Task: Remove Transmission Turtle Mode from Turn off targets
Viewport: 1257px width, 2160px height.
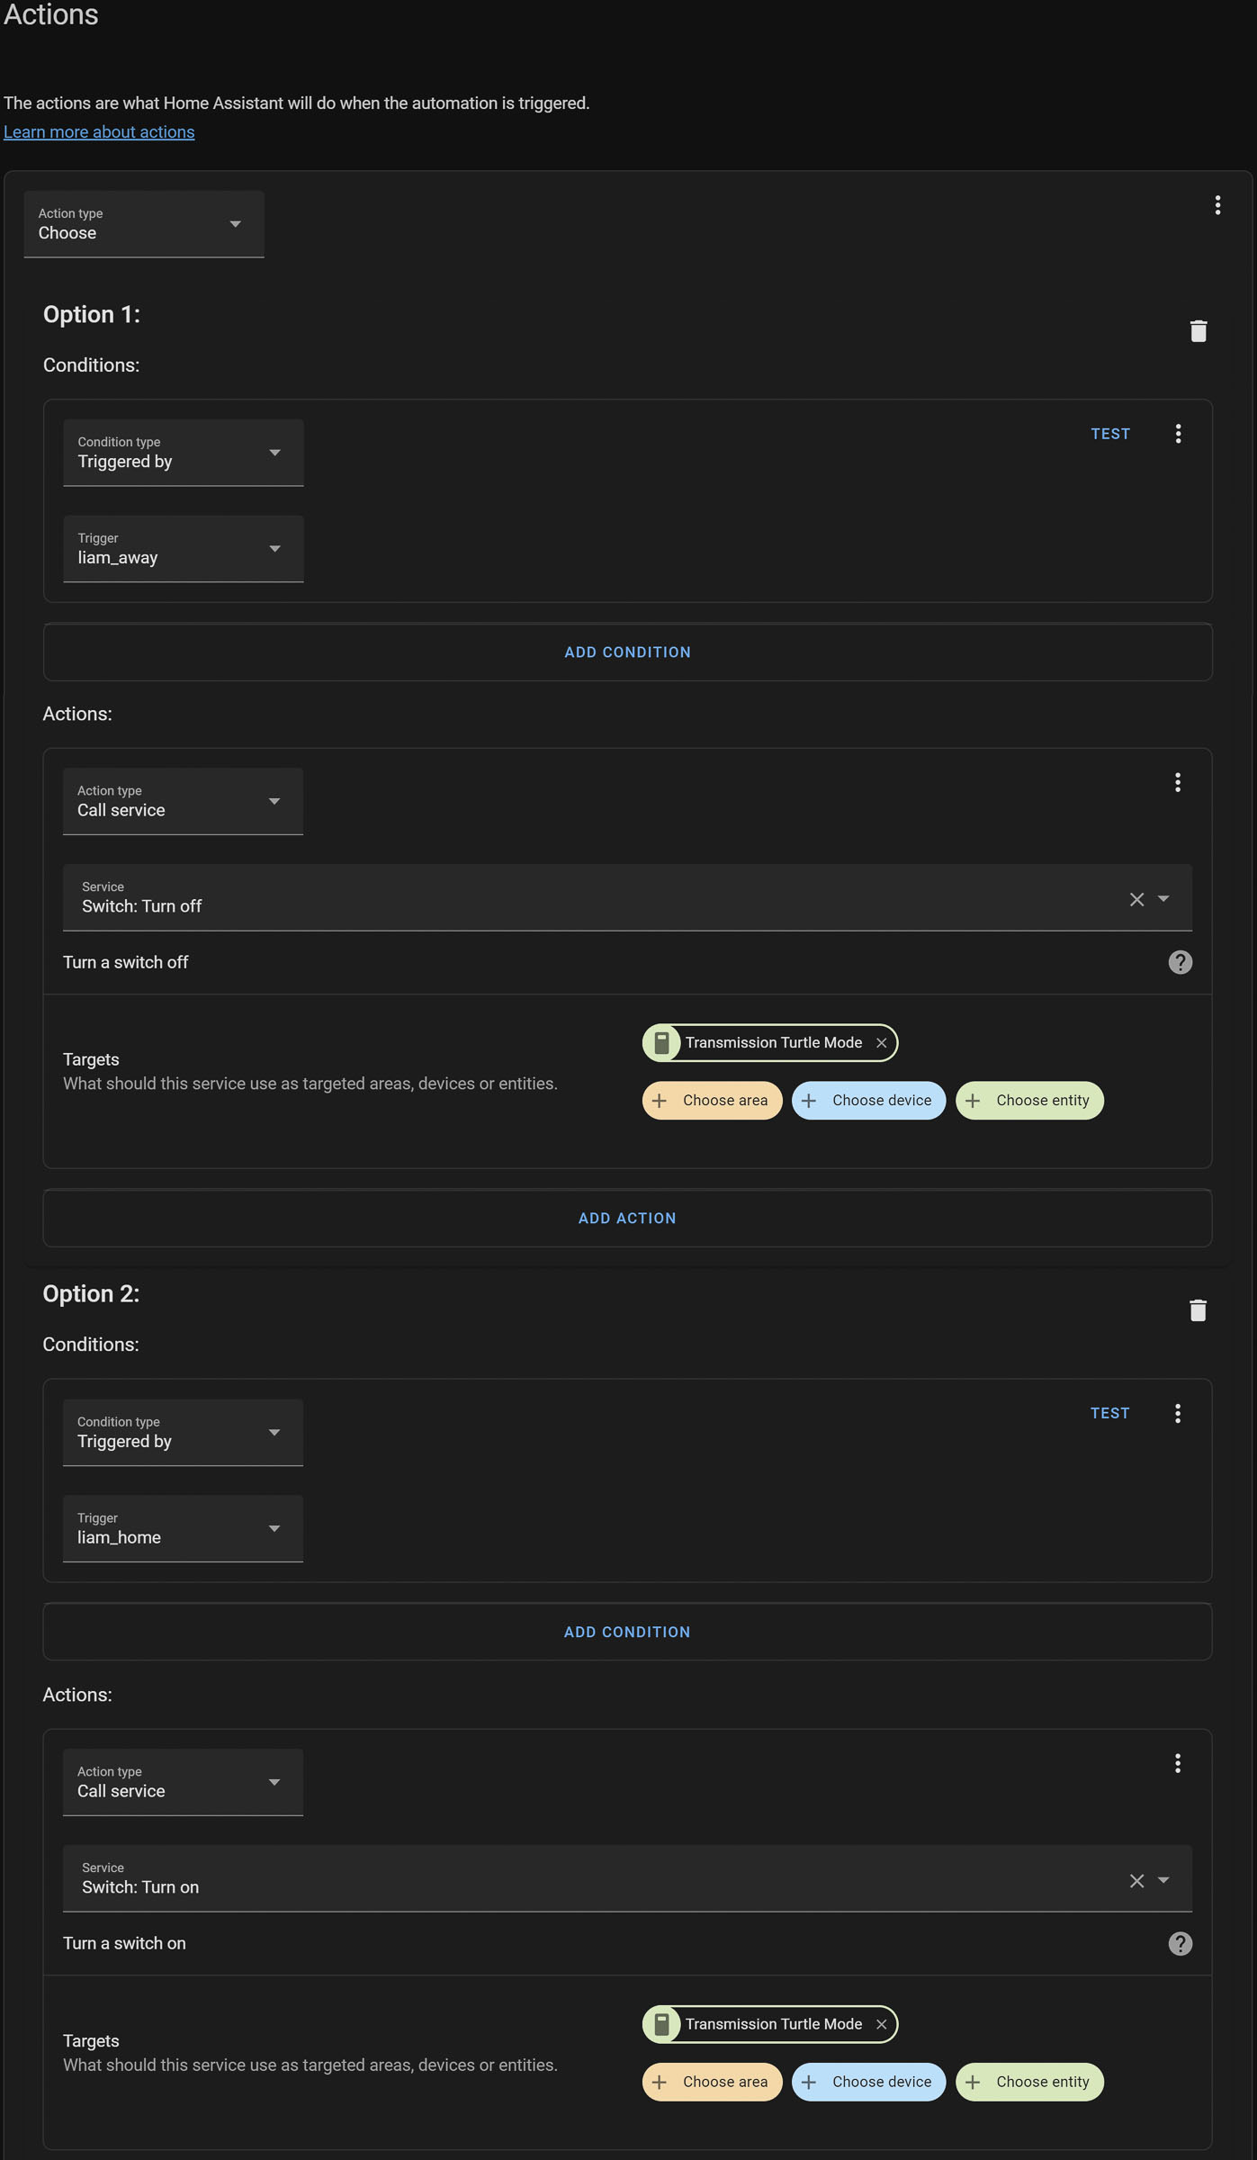Action: pos(881,1042)
